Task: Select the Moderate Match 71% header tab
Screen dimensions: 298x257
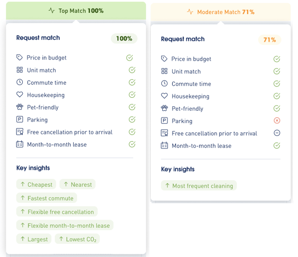Action: pos(220,12)
